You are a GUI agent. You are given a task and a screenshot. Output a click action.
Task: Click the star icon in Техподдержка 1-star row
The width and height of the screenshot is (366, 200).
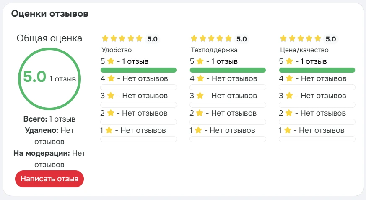click(199, 130)
